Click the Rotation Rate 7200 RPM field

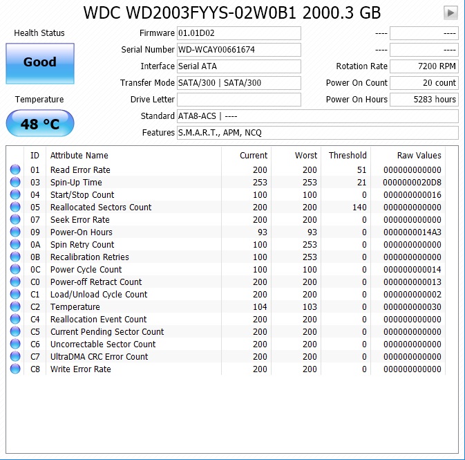424,66
